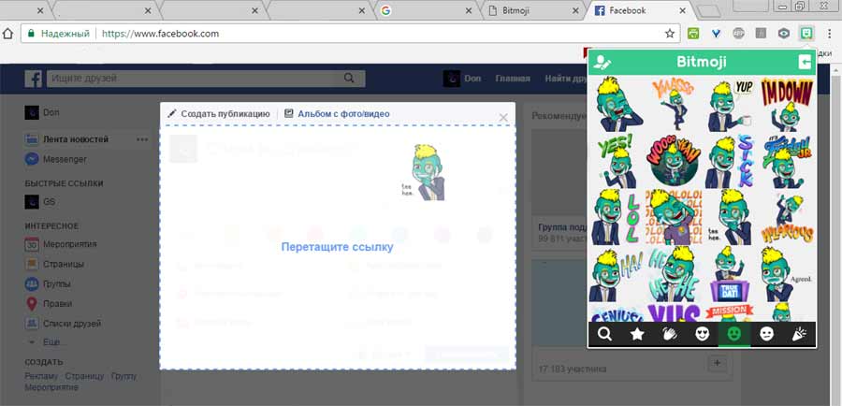The height and width of the screenshot is (406, 842).
Task: Open GS quick link
Action: 40,202
